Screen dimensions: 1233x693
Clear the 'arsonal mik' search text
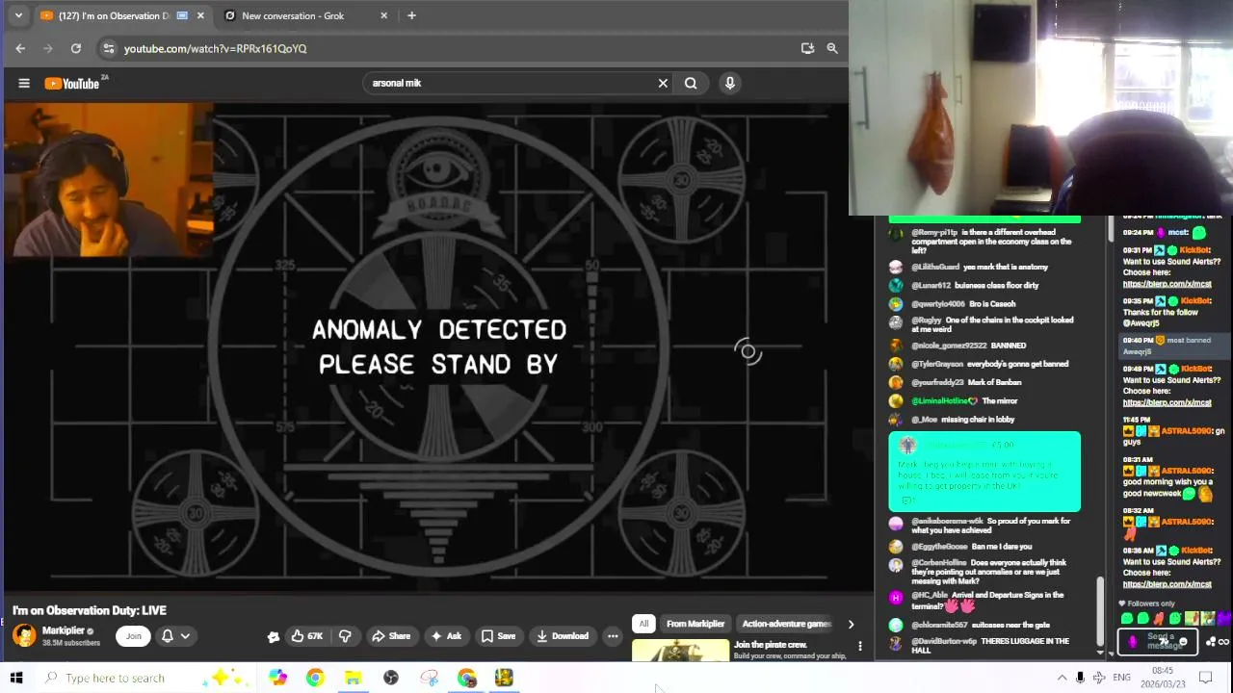pos(663,83)
